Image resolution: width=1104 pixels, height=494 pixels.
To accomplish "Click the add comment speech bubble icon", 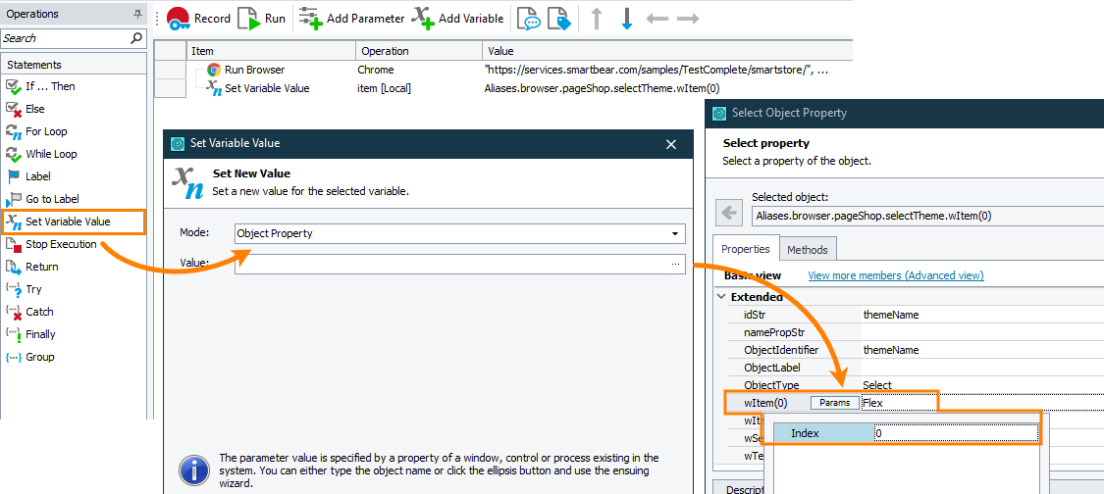I will (x=529, y=19).
